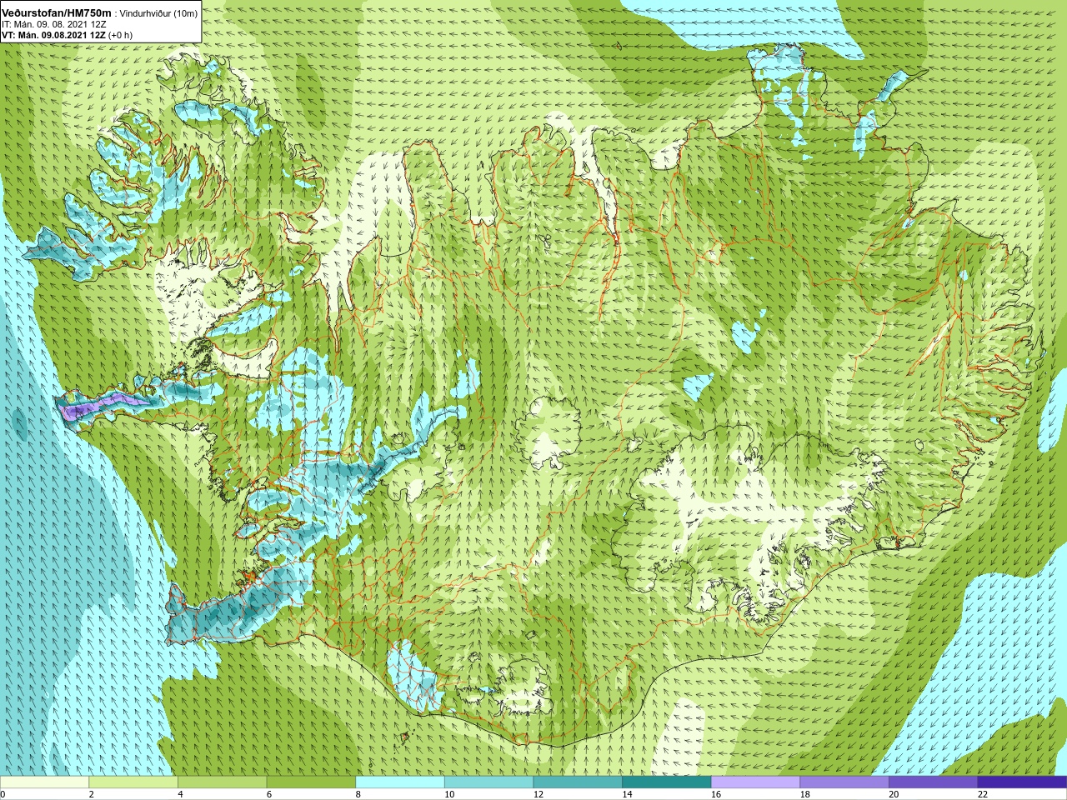Click the legend scale value 12
Viewport: 1067px width, 800px height.
click(539, 794)
